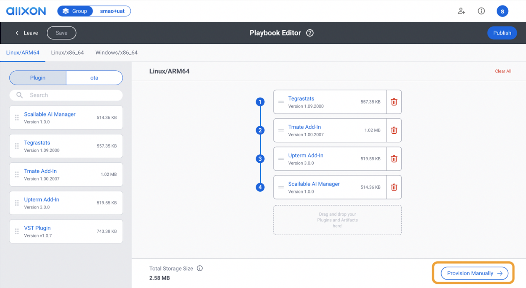
Task: Click the Publish button
Action: coord(502,33)
